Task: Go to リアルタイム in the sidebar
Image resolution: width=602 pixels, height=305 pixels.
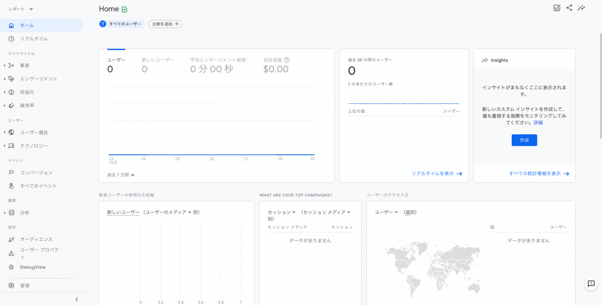Action: point(34,39)
